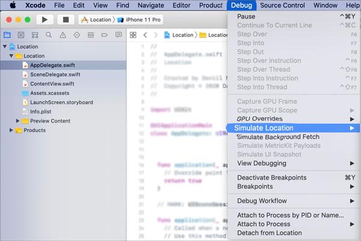Open the Breakpoints submenu

pyautogui.click(x=294, y=186)
